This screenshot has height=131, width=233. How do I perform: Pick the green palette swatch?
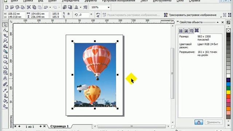(228, 88)
